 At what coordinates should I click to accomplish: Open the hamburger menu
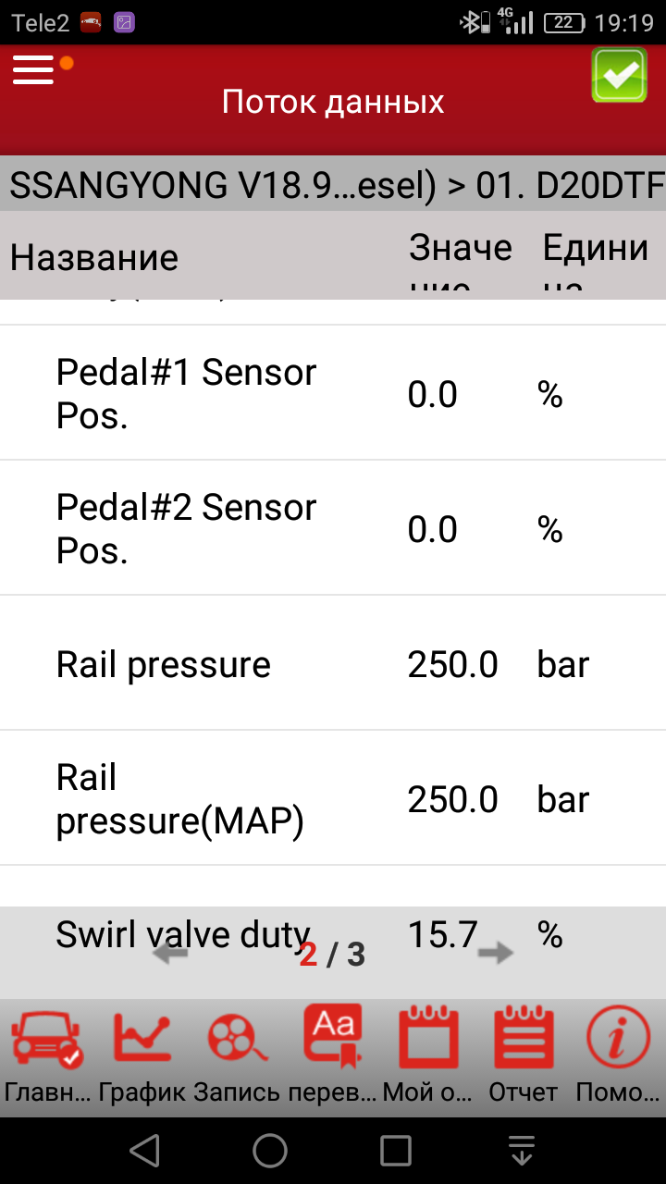click(34, 70)
